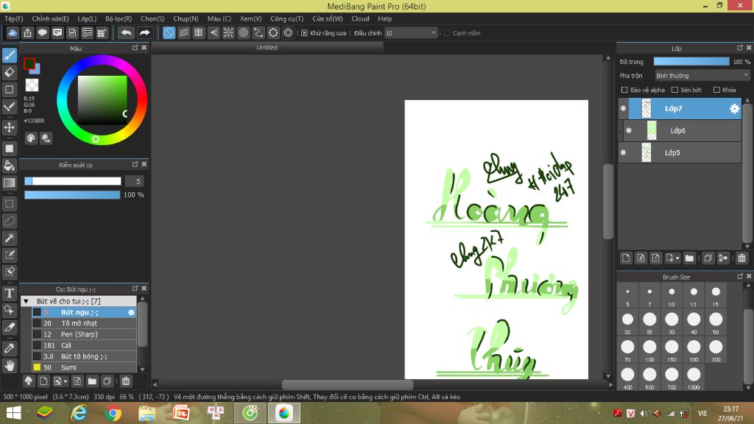Open the Điều chỉnh value dropdown

[411, 33]
